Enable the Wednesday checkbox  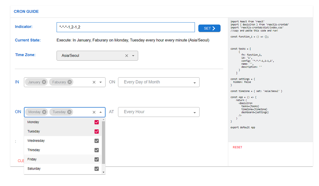tap(96, 141)
